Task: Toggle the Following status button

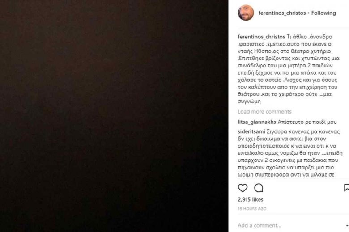Action: [x=323, y=13]
